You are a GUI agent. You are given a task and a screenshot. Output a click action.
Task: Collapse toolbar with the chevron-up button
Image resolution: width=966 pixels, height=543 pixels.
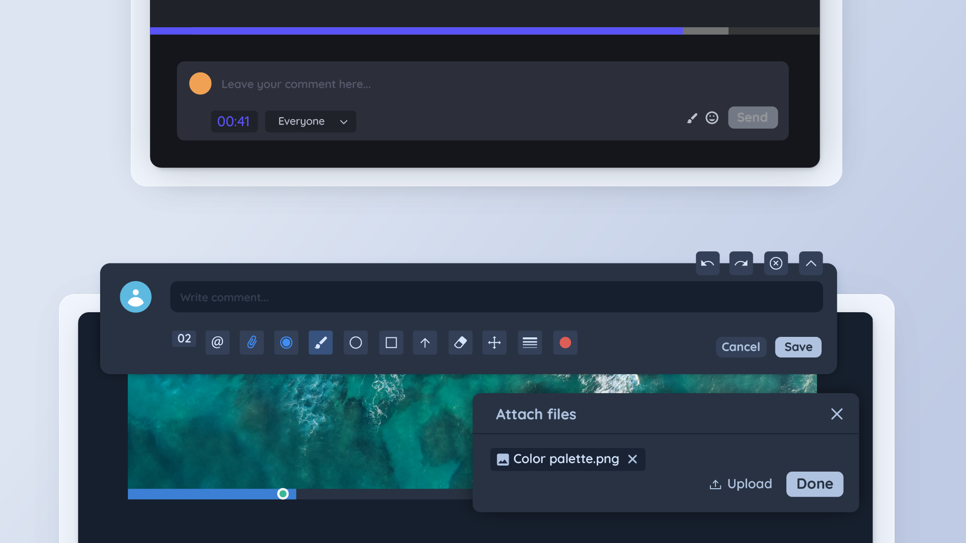pyautogui.click(x=811, y=263)
